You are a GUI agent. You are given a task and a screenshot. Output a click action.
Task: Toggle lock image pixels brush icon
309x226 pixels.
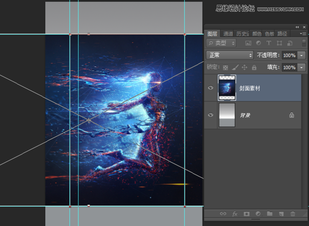coord(235,68)
